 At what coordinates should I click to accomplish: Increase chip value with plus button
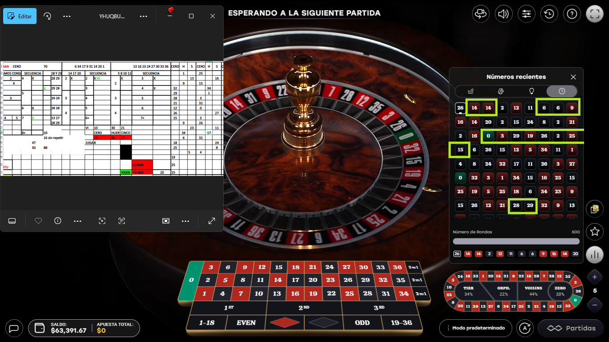(x=595, y=277)
